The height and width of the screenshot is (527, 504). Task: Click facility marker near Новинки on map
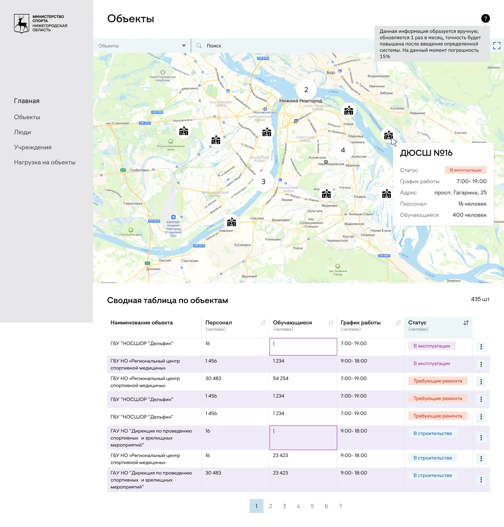coord(231,222)
